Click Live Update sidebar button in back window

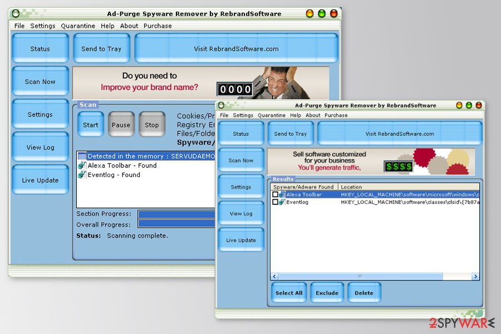tap(40, 180)
